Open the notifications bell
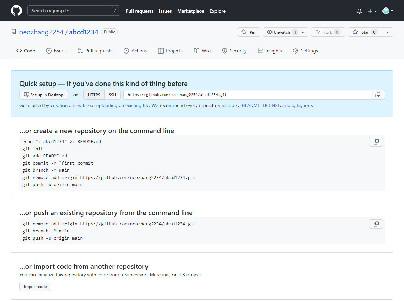 (x=359, y=11)
